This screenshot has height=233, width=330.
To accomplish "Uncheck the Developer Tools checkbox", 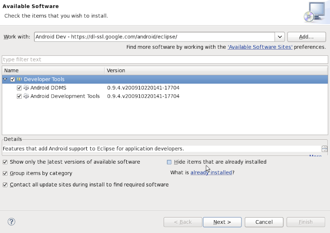I will [13, 79].
